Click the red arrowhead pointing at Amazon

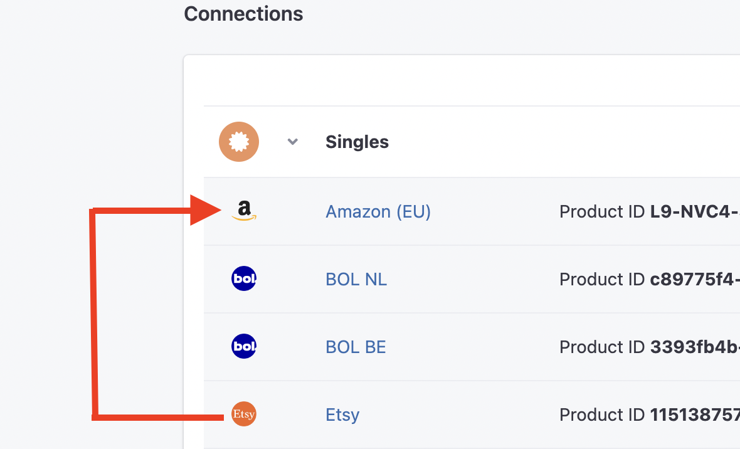(206, 210)
